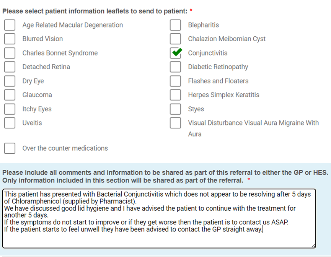Tick the Dry Eye checkbox

tap(10, 81)
